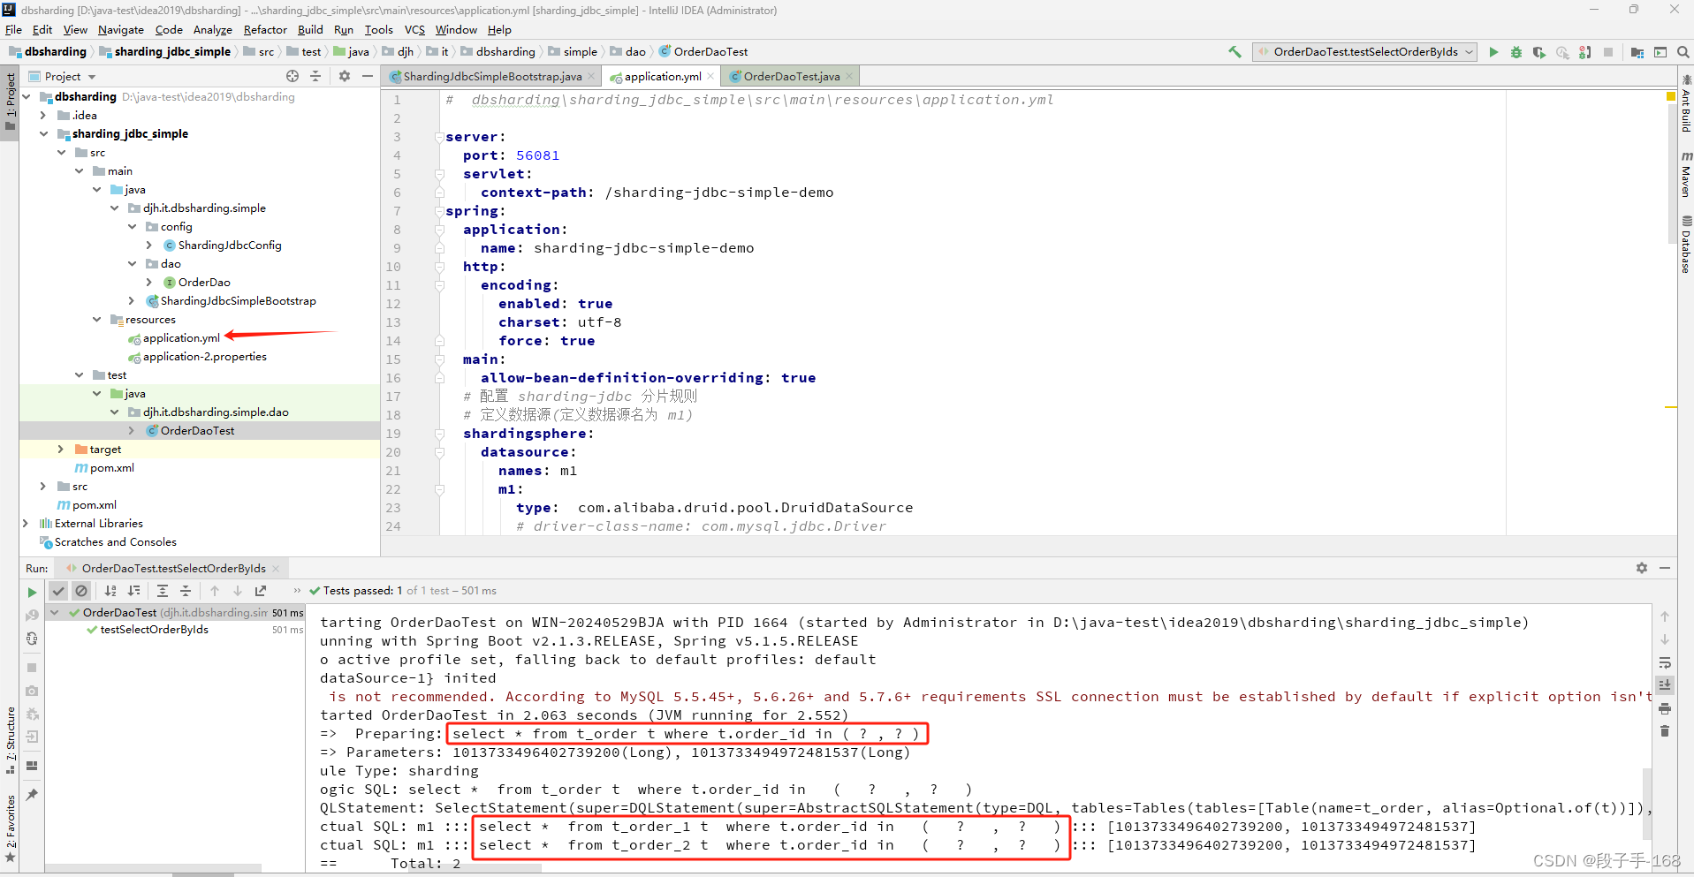Pin the Run tab with pin icon
Viewport: 1694px width, 877px height.
coord(32,795)
